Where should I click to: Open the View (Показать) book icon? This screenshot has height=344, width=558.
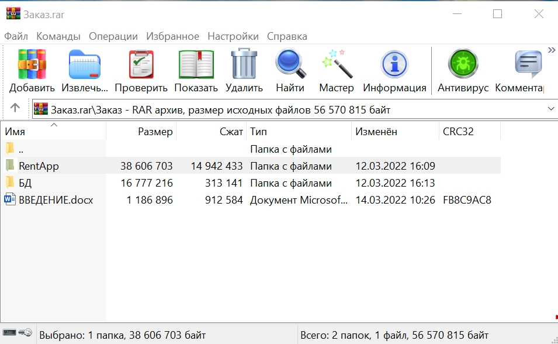pos(196,64)
